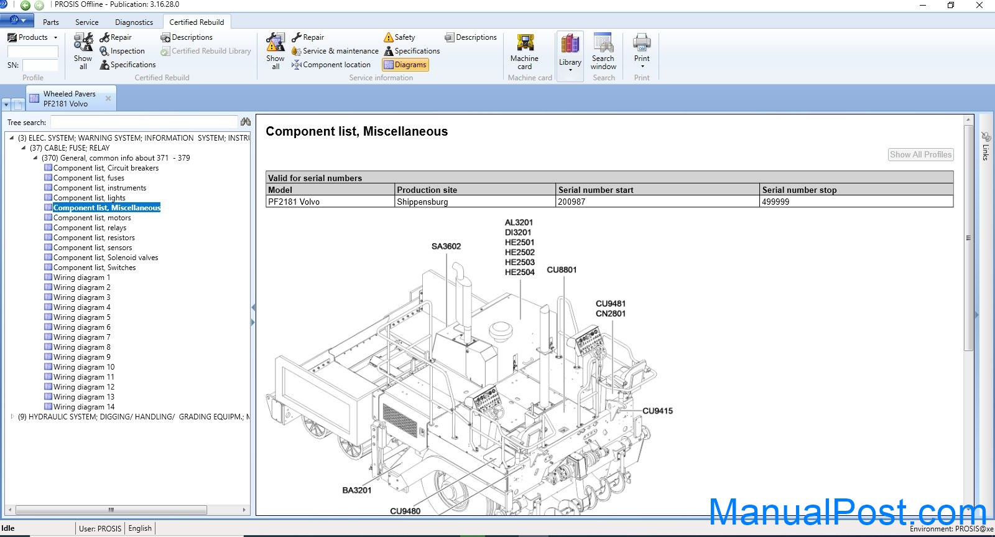Image resolution: width=995 pixels, height=537 pixels.
Task: Open the Search window
Action: tap(603, 51)
